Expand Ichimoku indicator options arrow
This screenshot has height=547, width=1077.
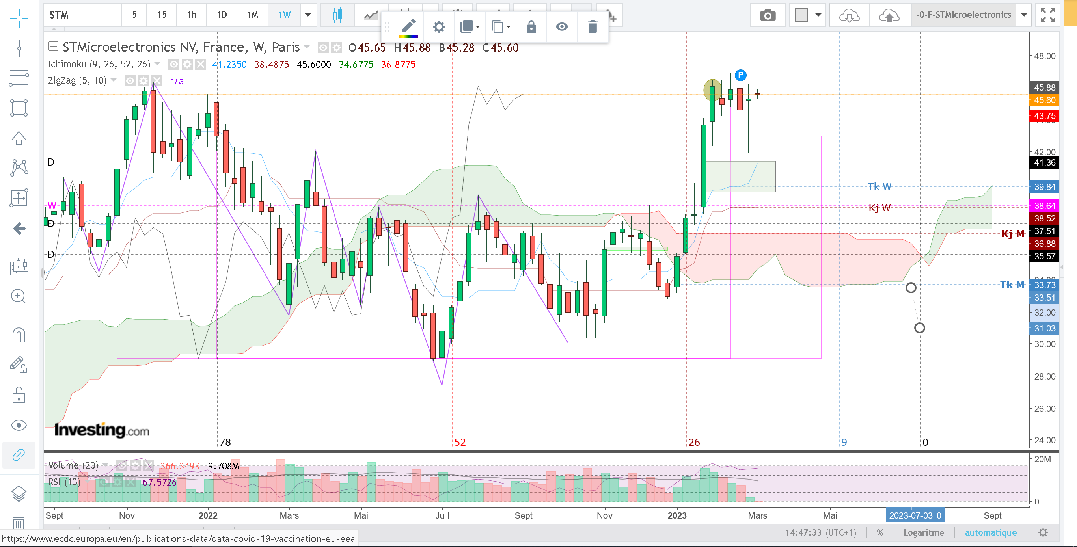[x=157, y=64]
